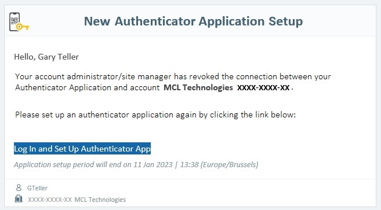Click the 13:38 (Europe/Brussels) time text
The image size is (381, 210).
click(x=219, y=165)
